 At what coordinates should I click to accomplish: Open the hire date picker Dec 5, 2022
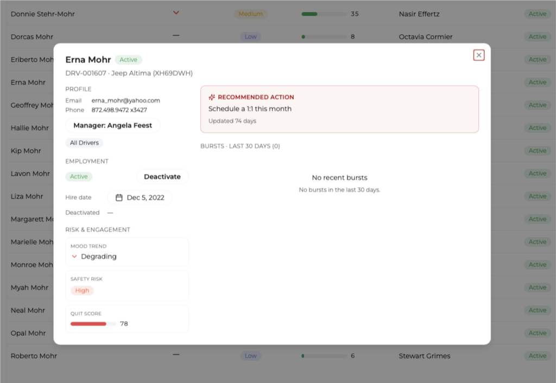coord(140,197)
